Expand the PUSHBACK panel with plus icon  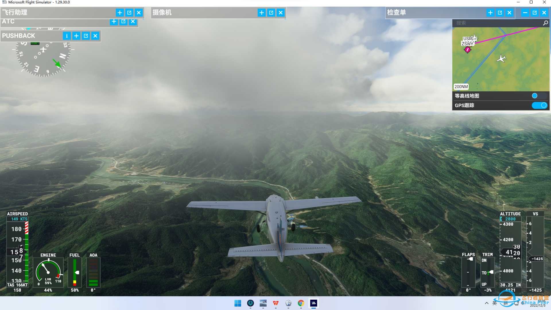point(76,36)
